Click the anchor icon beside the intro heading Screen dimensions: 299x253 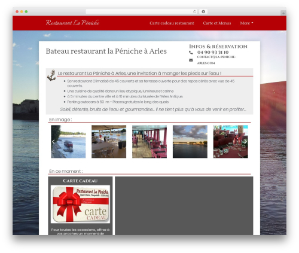coord(51,75)
